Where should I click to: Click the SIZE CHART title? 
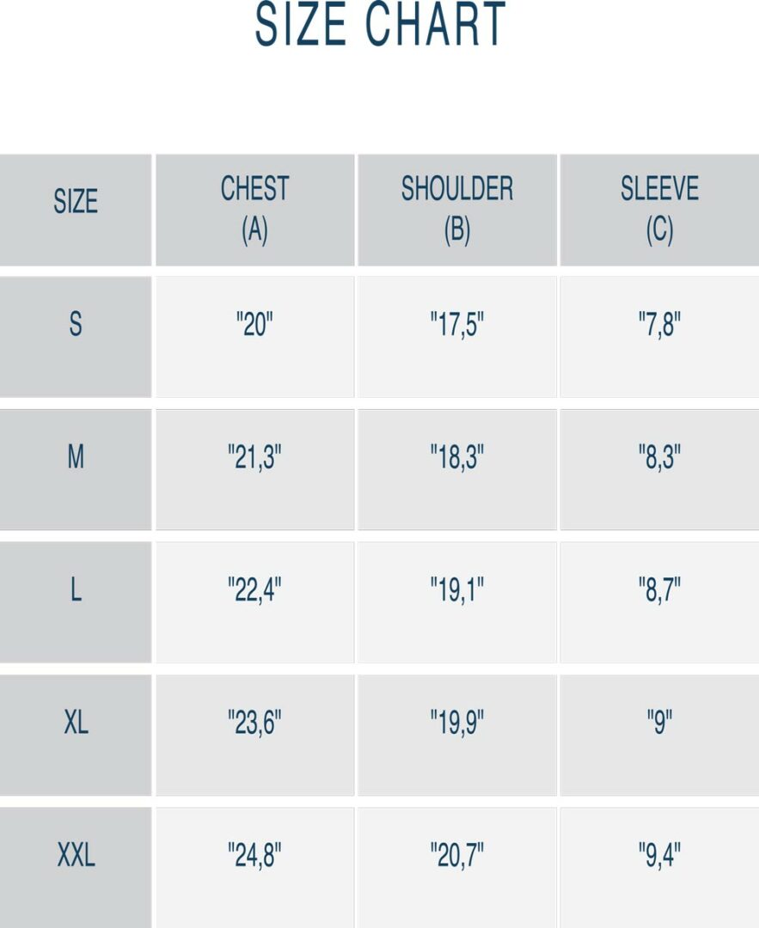pyautogui.click(x=380, y=24)
